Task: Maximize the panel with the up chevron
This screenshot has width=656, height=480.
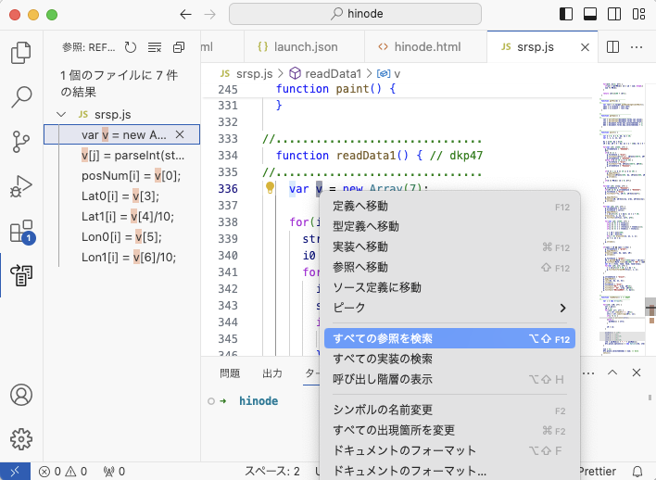Action: tap(612, 373)
